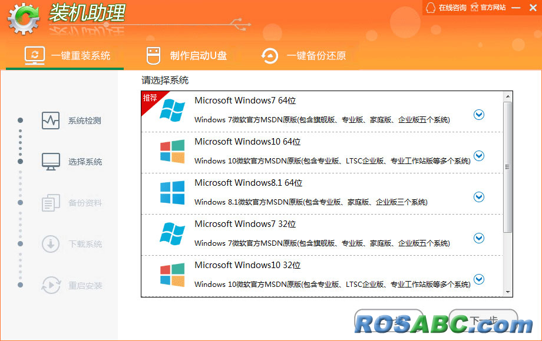Click the monitor icon of 一键重装系统
Screen dimensions: 542x341
tap(35, 55)
